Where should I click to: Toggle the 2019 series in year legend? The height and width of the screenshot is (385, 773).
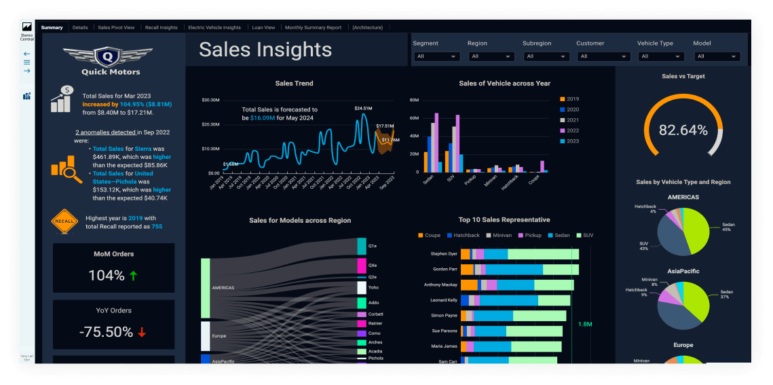568,99
